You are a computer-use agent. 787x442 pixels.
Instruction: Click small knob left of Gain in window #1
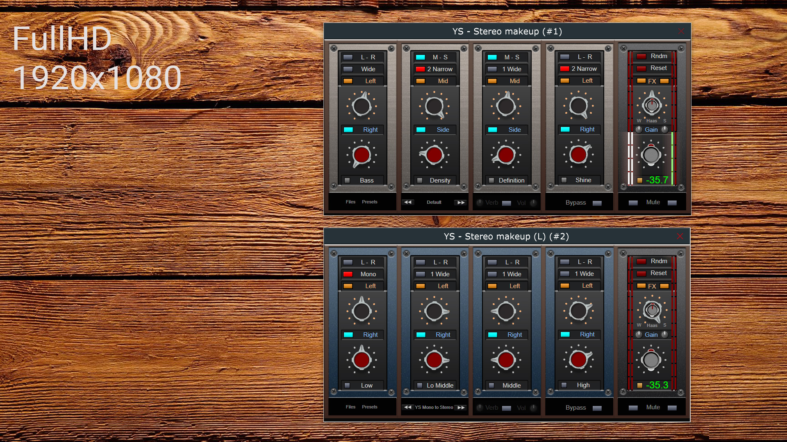[x=639, y=129]
